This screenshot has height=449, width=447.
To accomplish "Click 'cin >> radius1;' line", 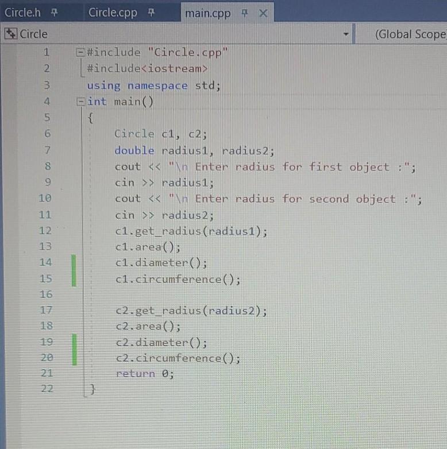I will tap(164, 183).
